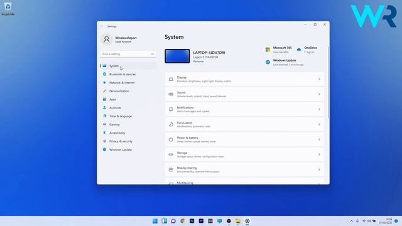Screen dimensions: 402x226
Task: Click the Display settings title
Action: point(182,77)
